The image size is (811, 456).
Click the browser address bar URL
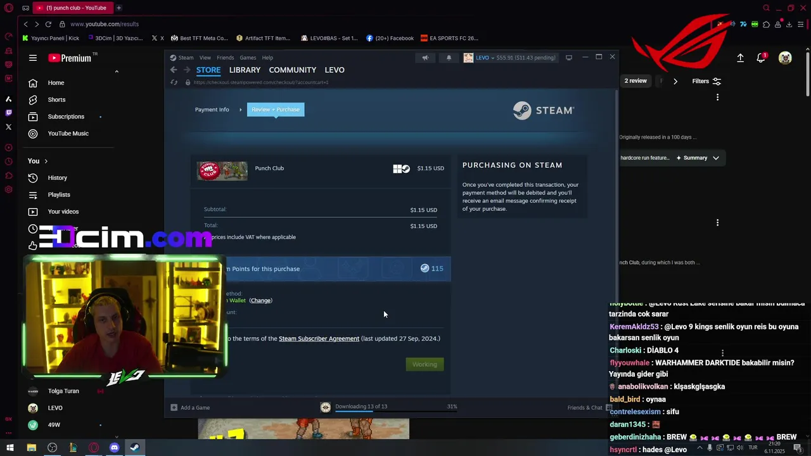(x=105, y=24)
